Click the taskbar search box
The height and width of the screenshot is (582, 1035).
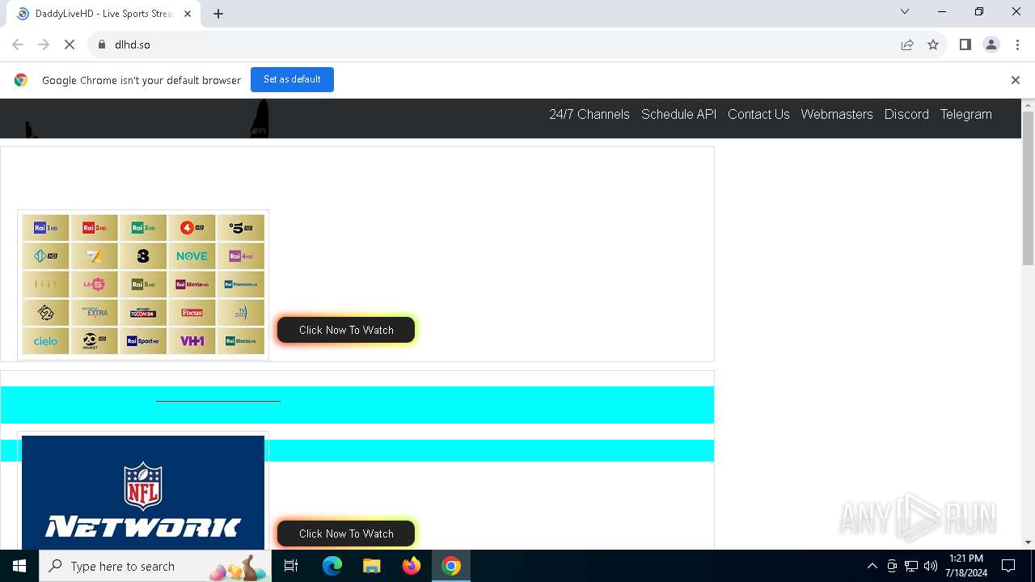[155, 566]
